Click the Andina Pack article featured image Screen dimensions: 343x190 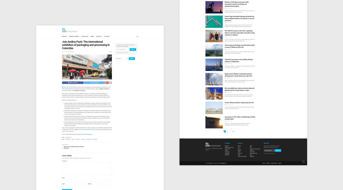point(87,67)
